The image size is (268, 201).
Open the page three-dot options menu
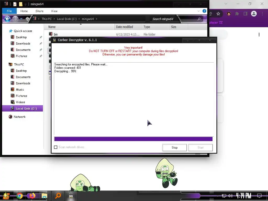(x=259, y=35)
